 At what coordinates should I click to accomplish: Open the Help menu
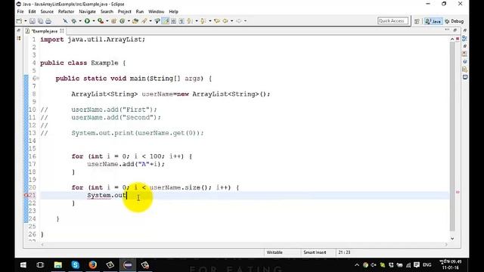pos(173,11)
